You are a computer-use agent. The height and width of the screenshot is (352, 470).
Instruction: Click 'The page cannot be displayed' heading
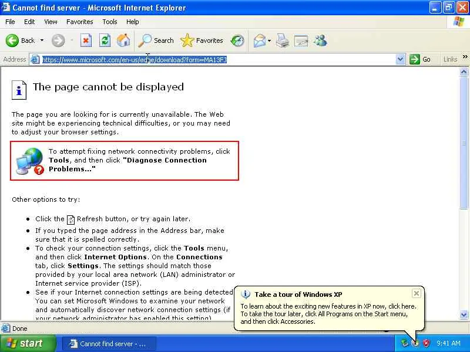pos(108,87)
